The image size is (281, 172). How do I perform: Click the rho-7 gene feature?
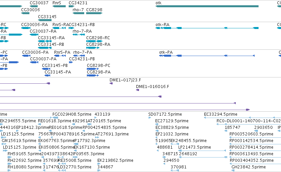click(79, 13)
